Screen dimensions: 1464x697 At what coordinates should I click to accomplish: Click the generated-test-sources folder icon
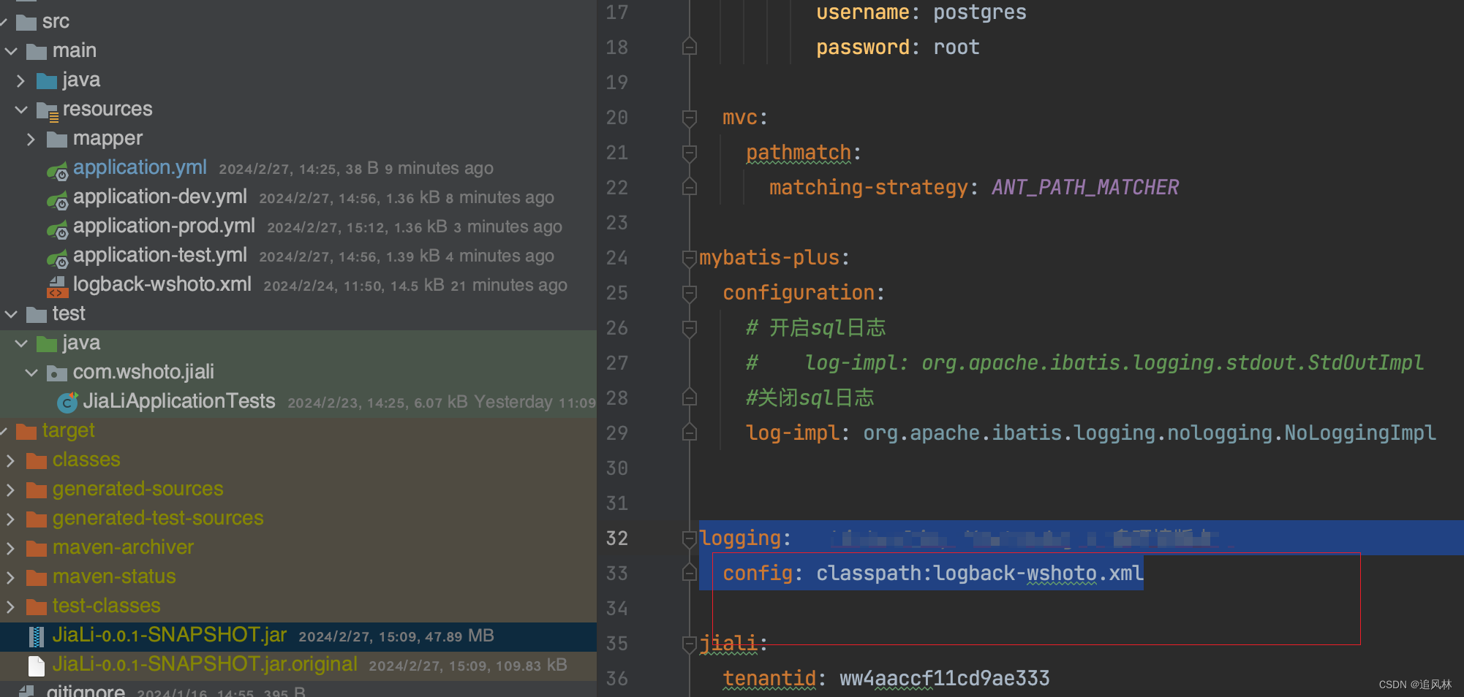[37, 519]
